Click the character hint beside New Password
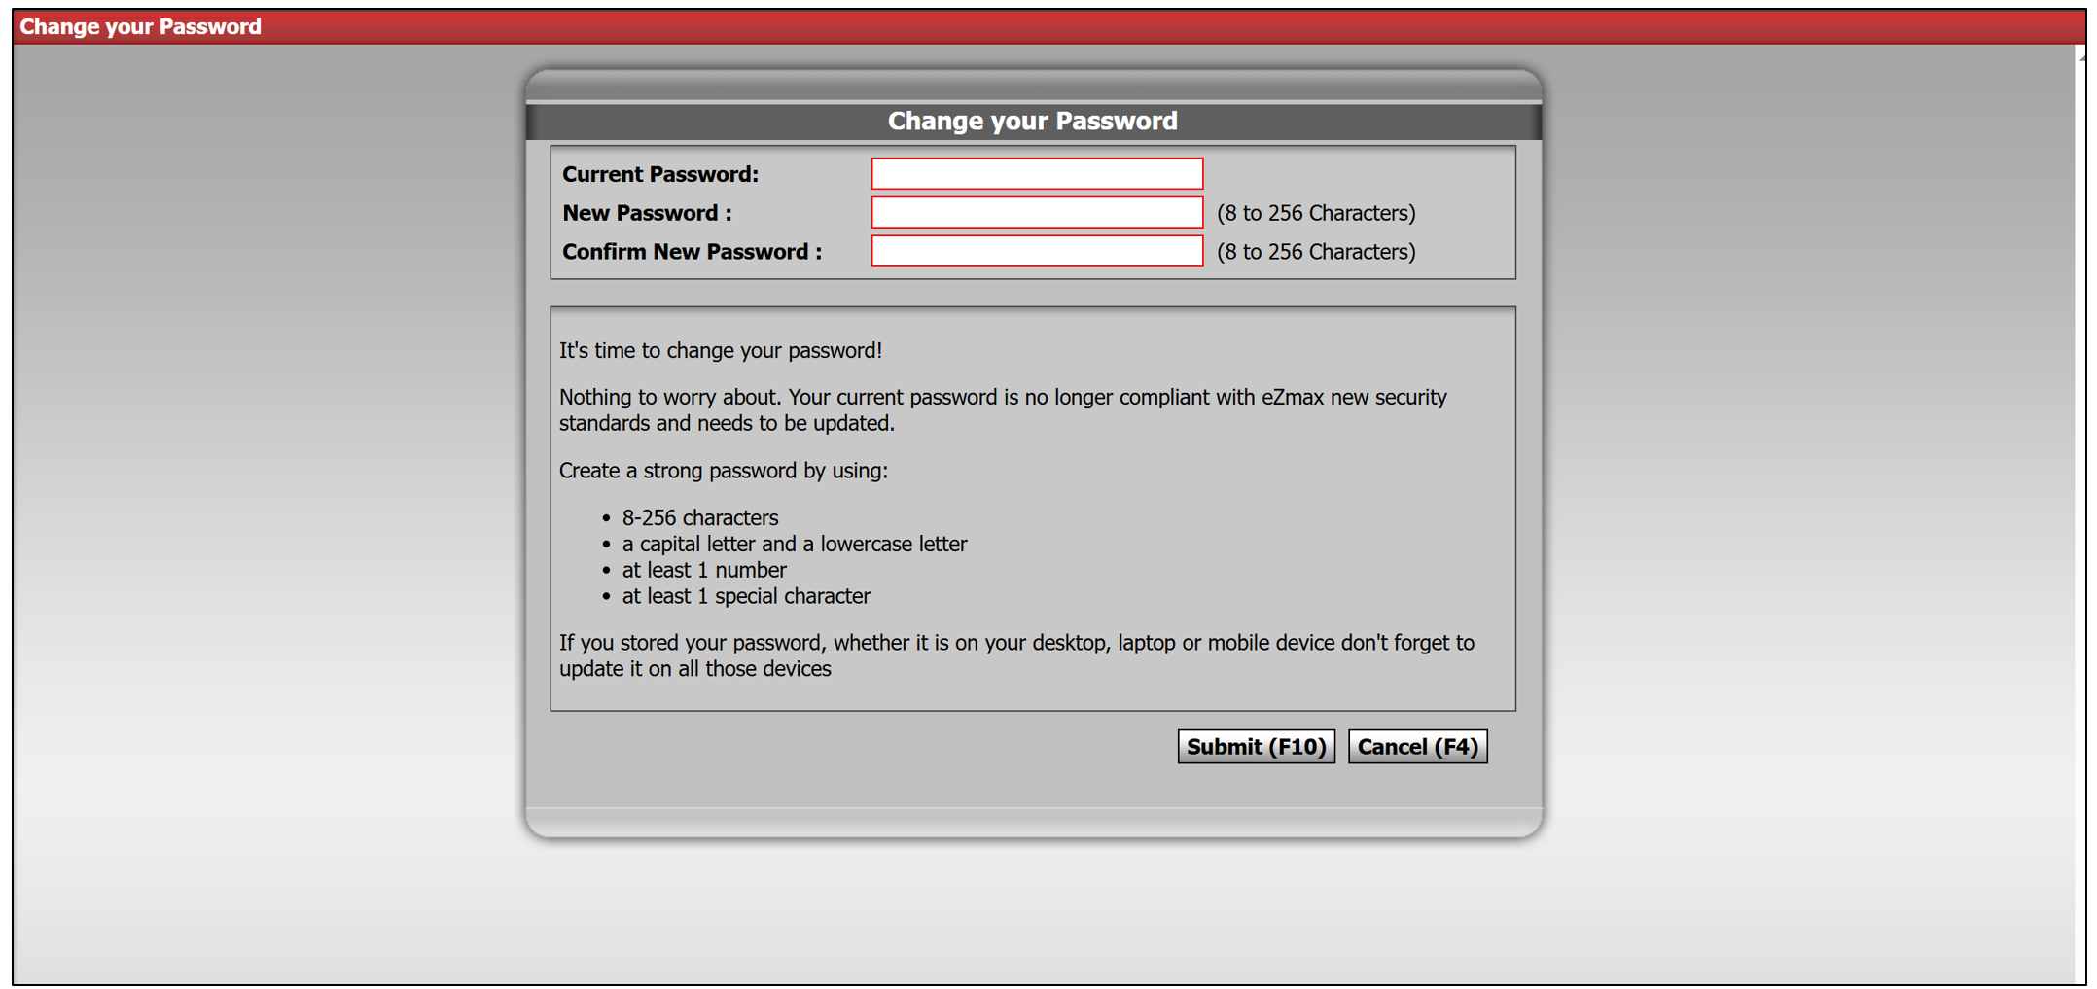2097x989 pixels. coord(1316,213)
